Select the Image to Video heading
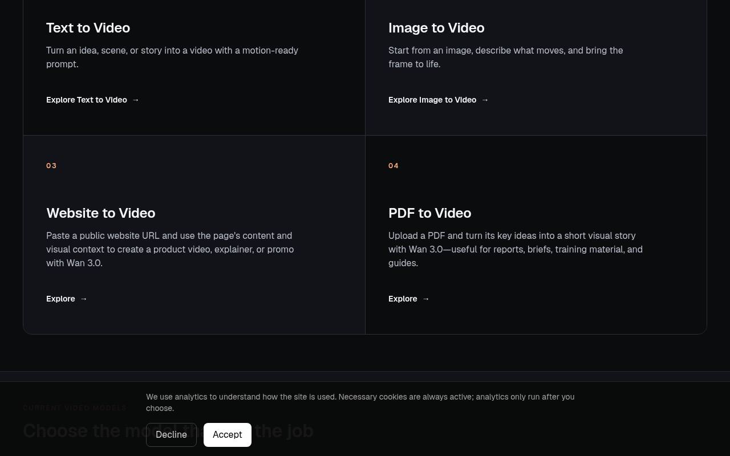 436,28
